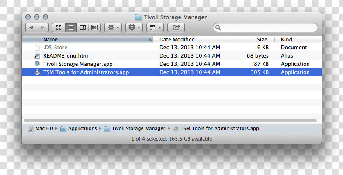
Task: Go back with the left arrow button
Action: click(x=31, y=27)
